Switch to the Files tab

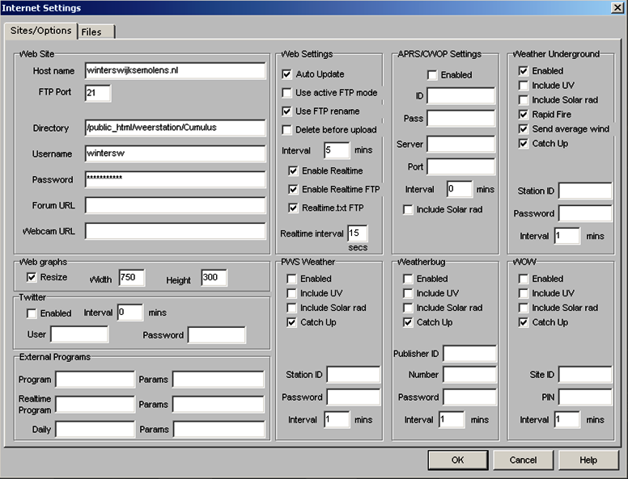96,32
